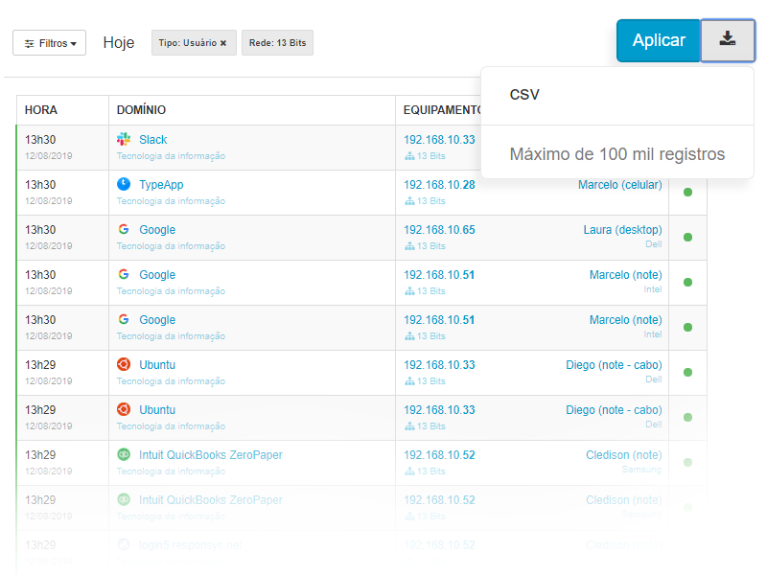Click the Slack logo icon
Image resolution: width=767 pixels, height=575 pixels.
click(x=124, y=139)
